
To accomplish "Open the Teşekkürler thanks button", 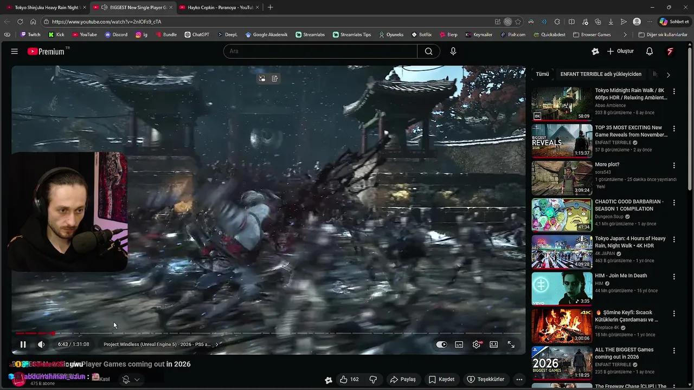I will click(x=486, y=379).
